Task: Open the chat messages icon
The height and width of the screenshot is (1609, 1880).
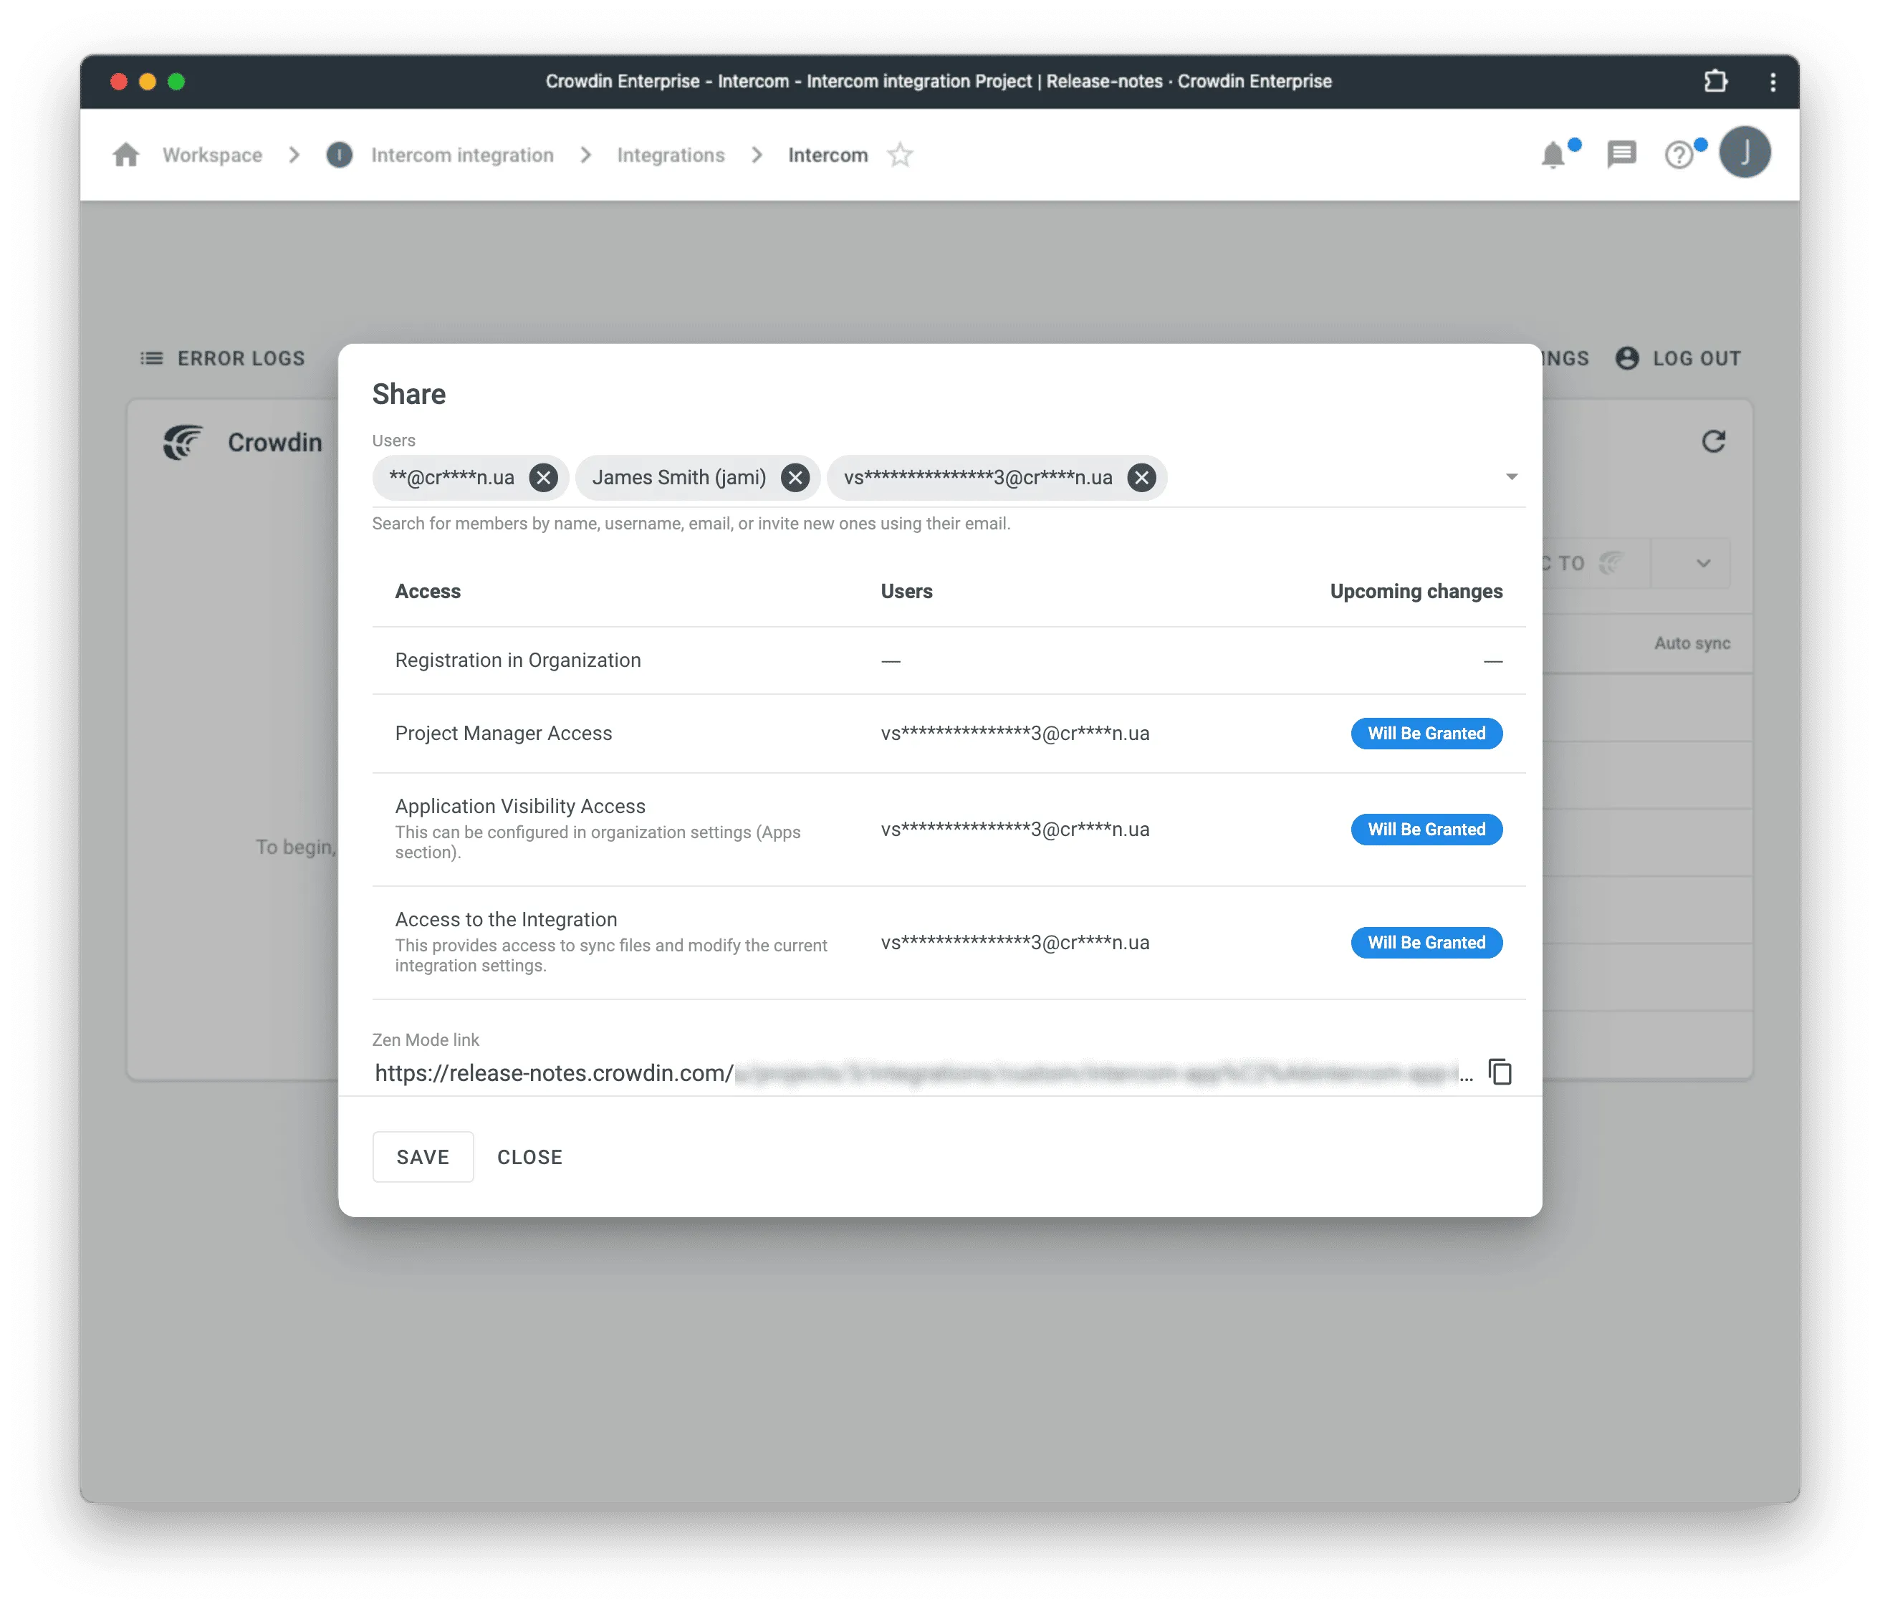Action: tap(1621, 154)
